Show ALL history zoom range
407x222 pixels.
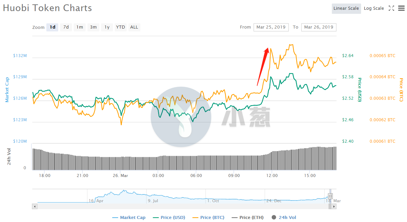(134, 27)
